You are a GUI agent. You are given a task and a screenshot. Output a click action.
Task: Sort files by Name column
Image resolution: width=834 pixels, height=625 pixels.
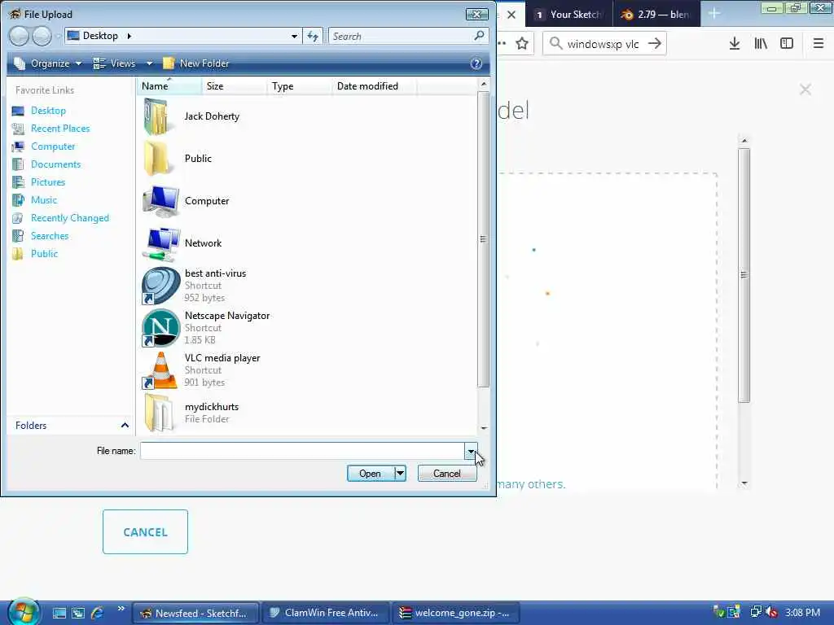[x=169, y=86]
